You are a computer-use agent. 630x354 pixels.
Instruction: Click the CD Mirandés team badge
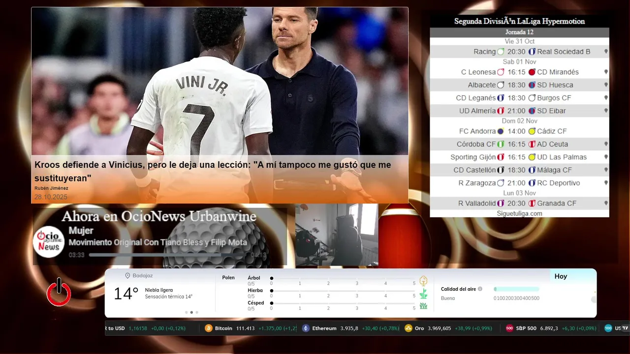point(532,72)
